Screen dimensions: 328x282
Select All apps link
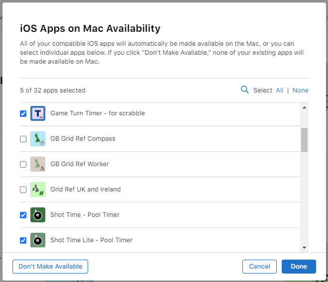[279, 91]
